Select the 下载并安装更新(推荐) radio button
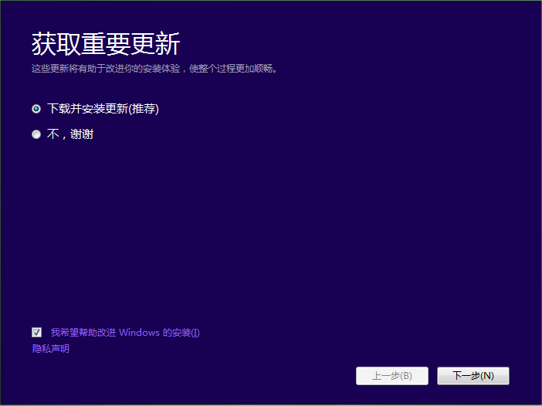 tap(36, 109)
